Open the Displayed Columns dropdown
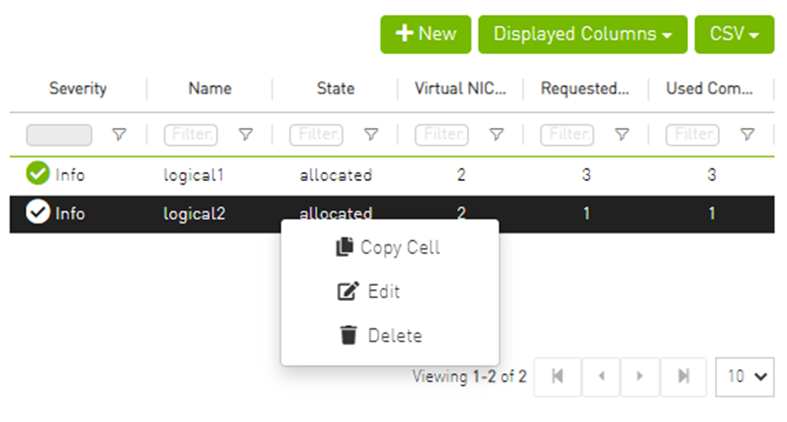787x422 pixels. (582, 34)
